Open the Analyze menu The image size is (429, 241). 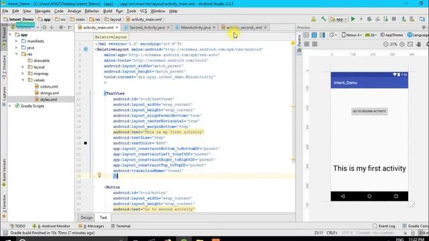(74, 11)
